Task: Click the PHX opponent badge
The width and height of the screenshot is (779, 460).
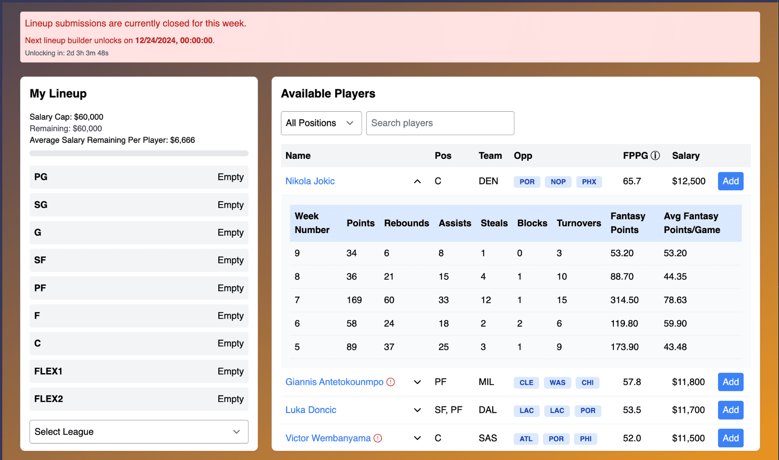Action: click(x=589, y=181)
